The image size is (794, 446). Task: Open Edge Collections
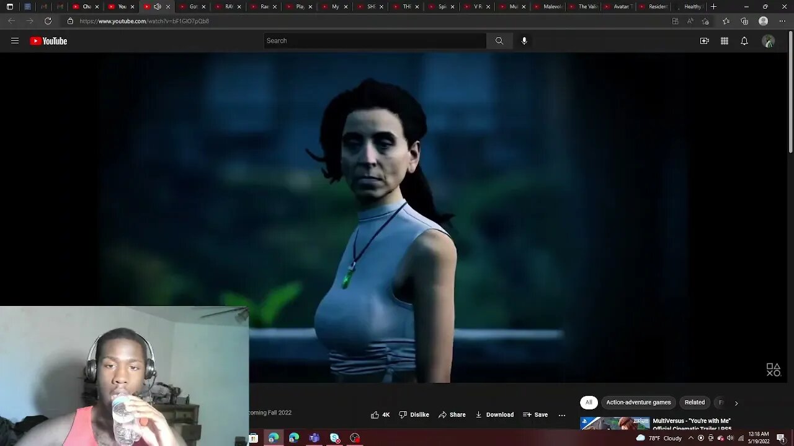click(x=744, y=21)
